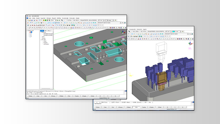This screenshot has height=124, width=220.
Task: Switch to the EDM tab
Action: click(x=45, y=31)
